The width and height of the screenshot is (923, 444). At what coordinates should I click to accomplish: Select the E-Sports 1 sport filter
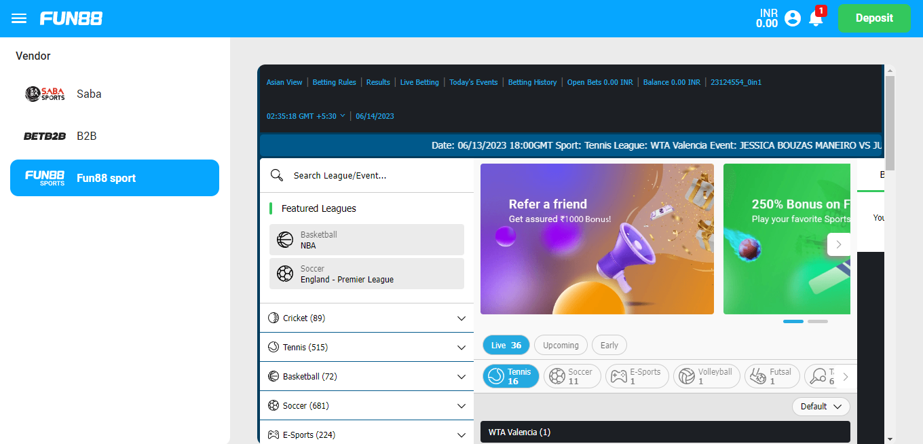click(x=637, y=376)
